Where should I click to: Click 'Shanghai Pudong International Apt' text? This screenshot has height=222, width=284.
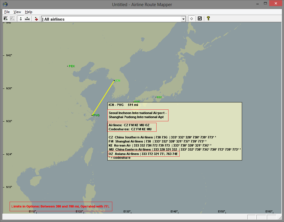(136, 117)
